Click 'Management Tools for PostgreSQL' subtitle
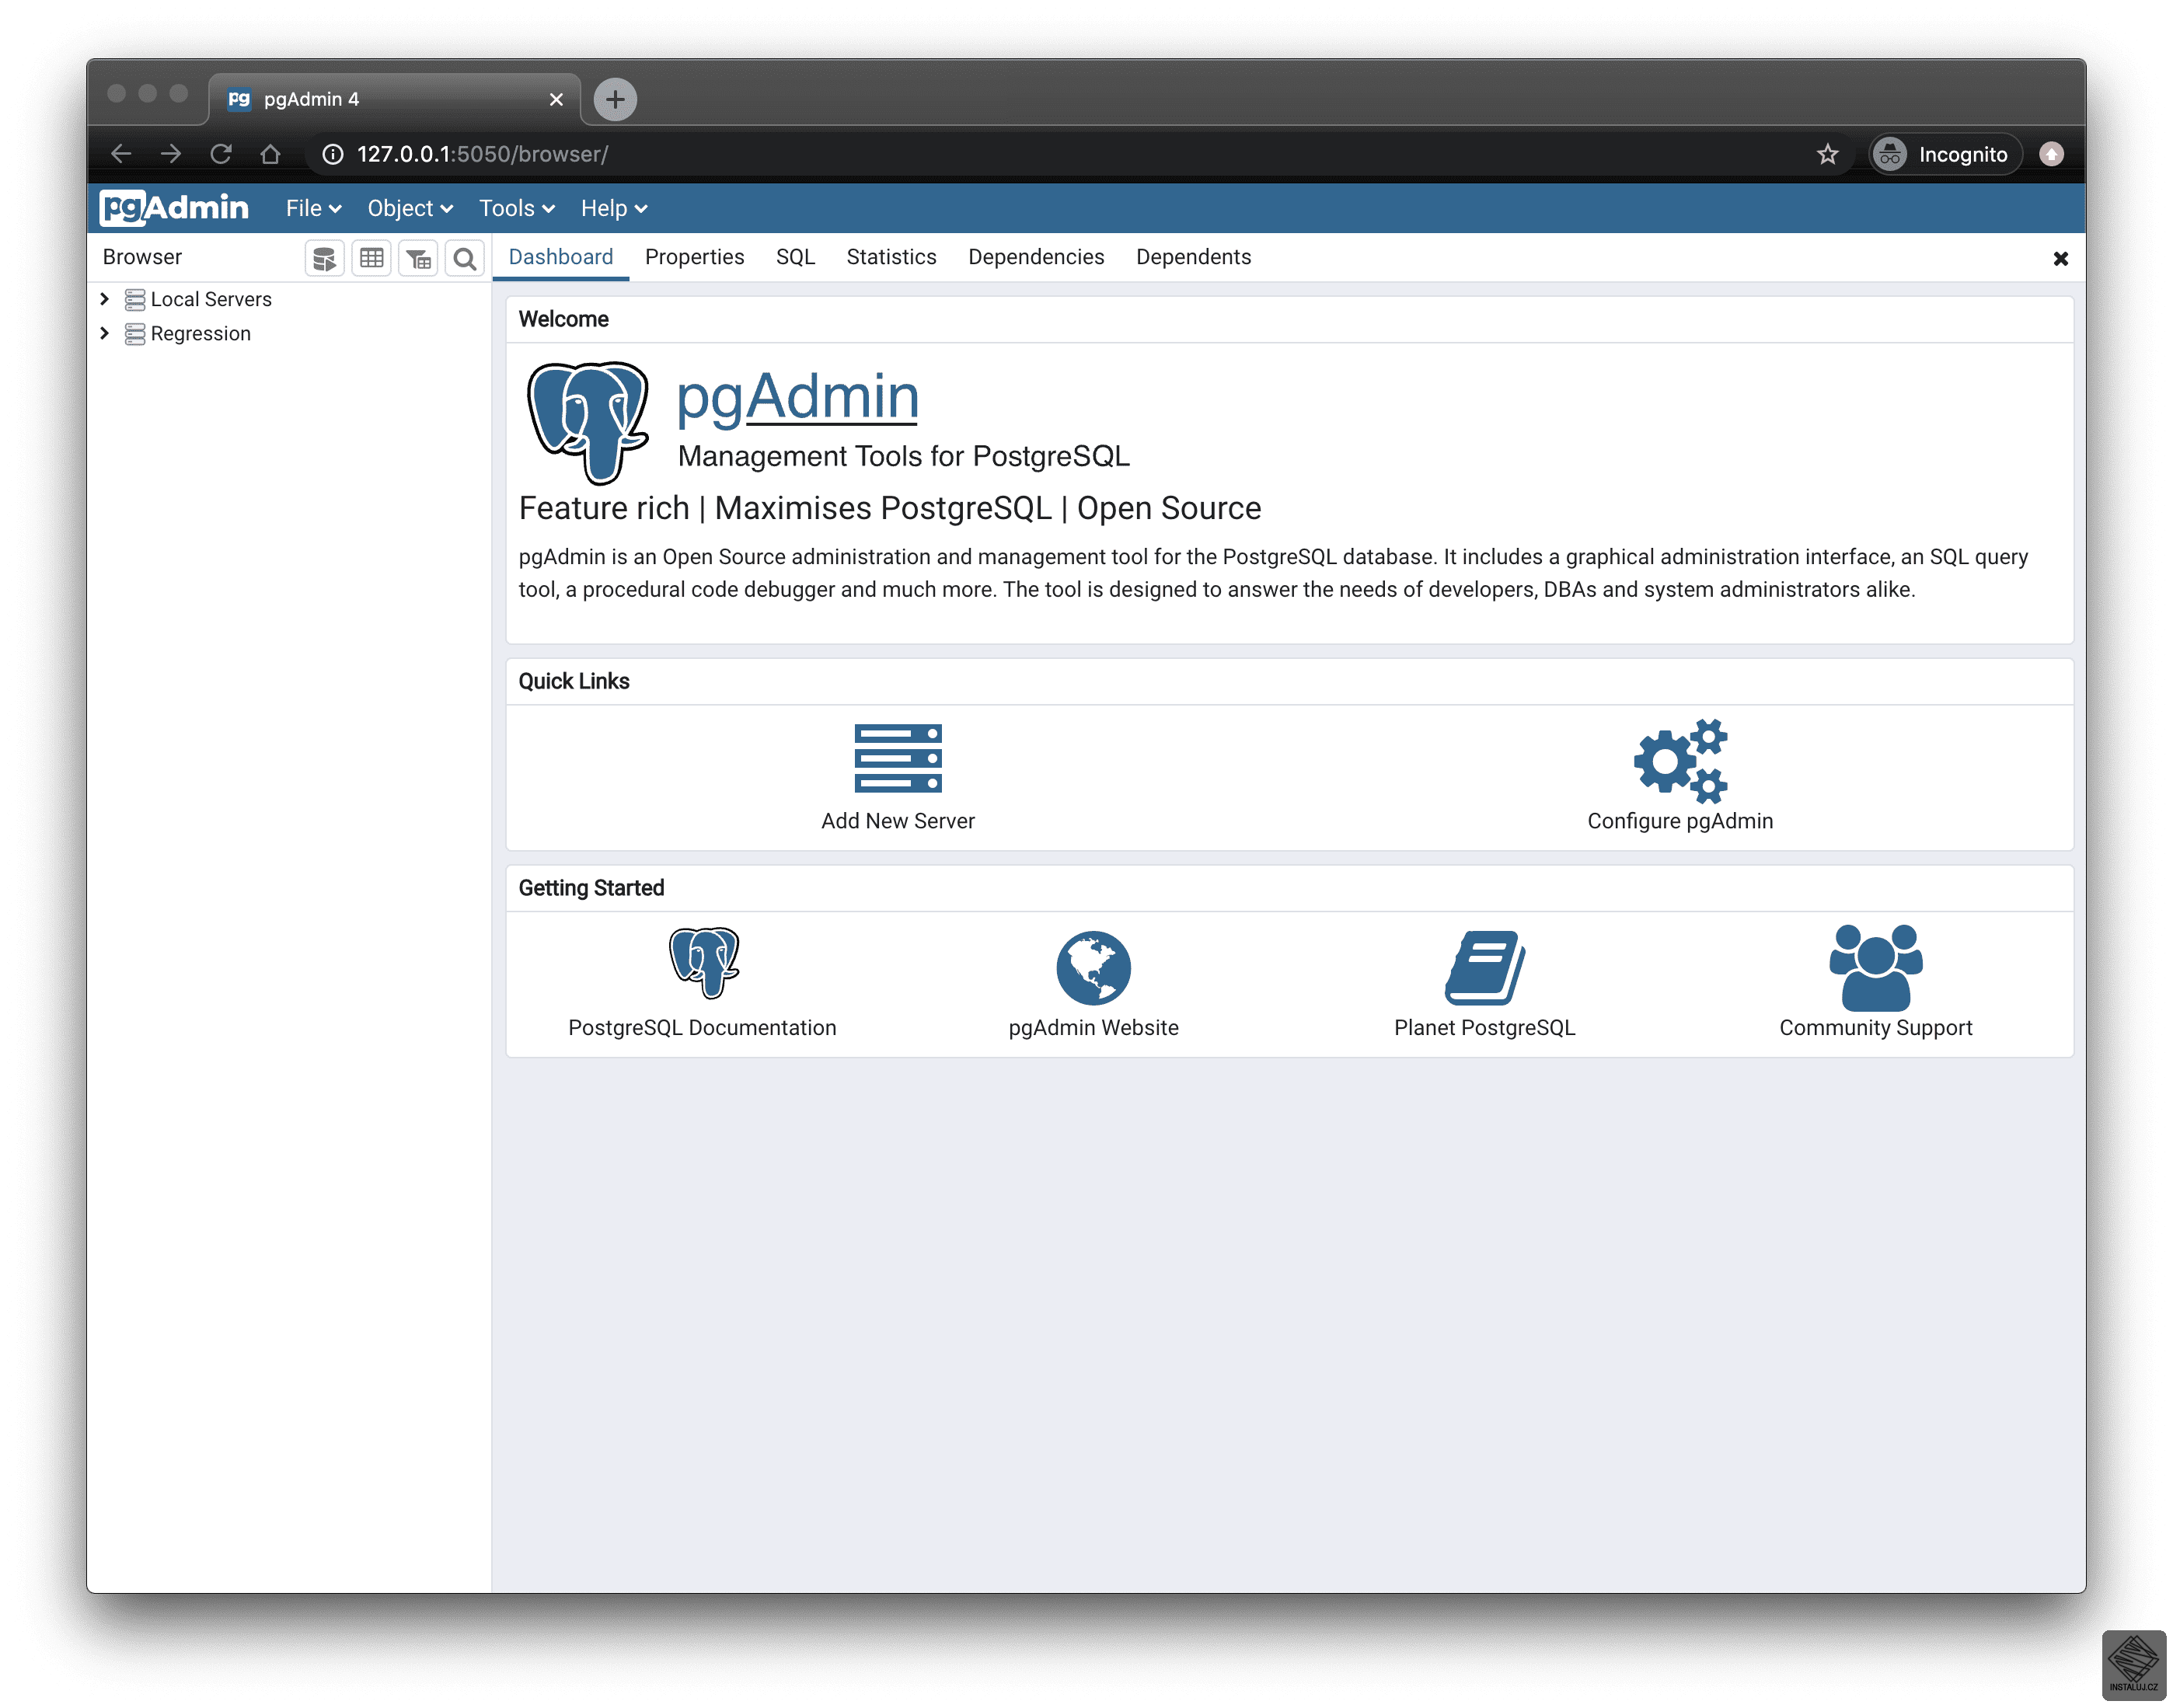The height and width of the screenshot is (1708, 2173). [x=903, y=456]
